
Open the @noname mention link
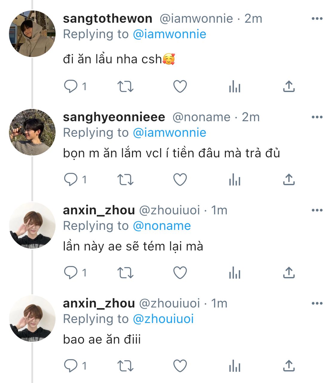(x=162, y=226)
